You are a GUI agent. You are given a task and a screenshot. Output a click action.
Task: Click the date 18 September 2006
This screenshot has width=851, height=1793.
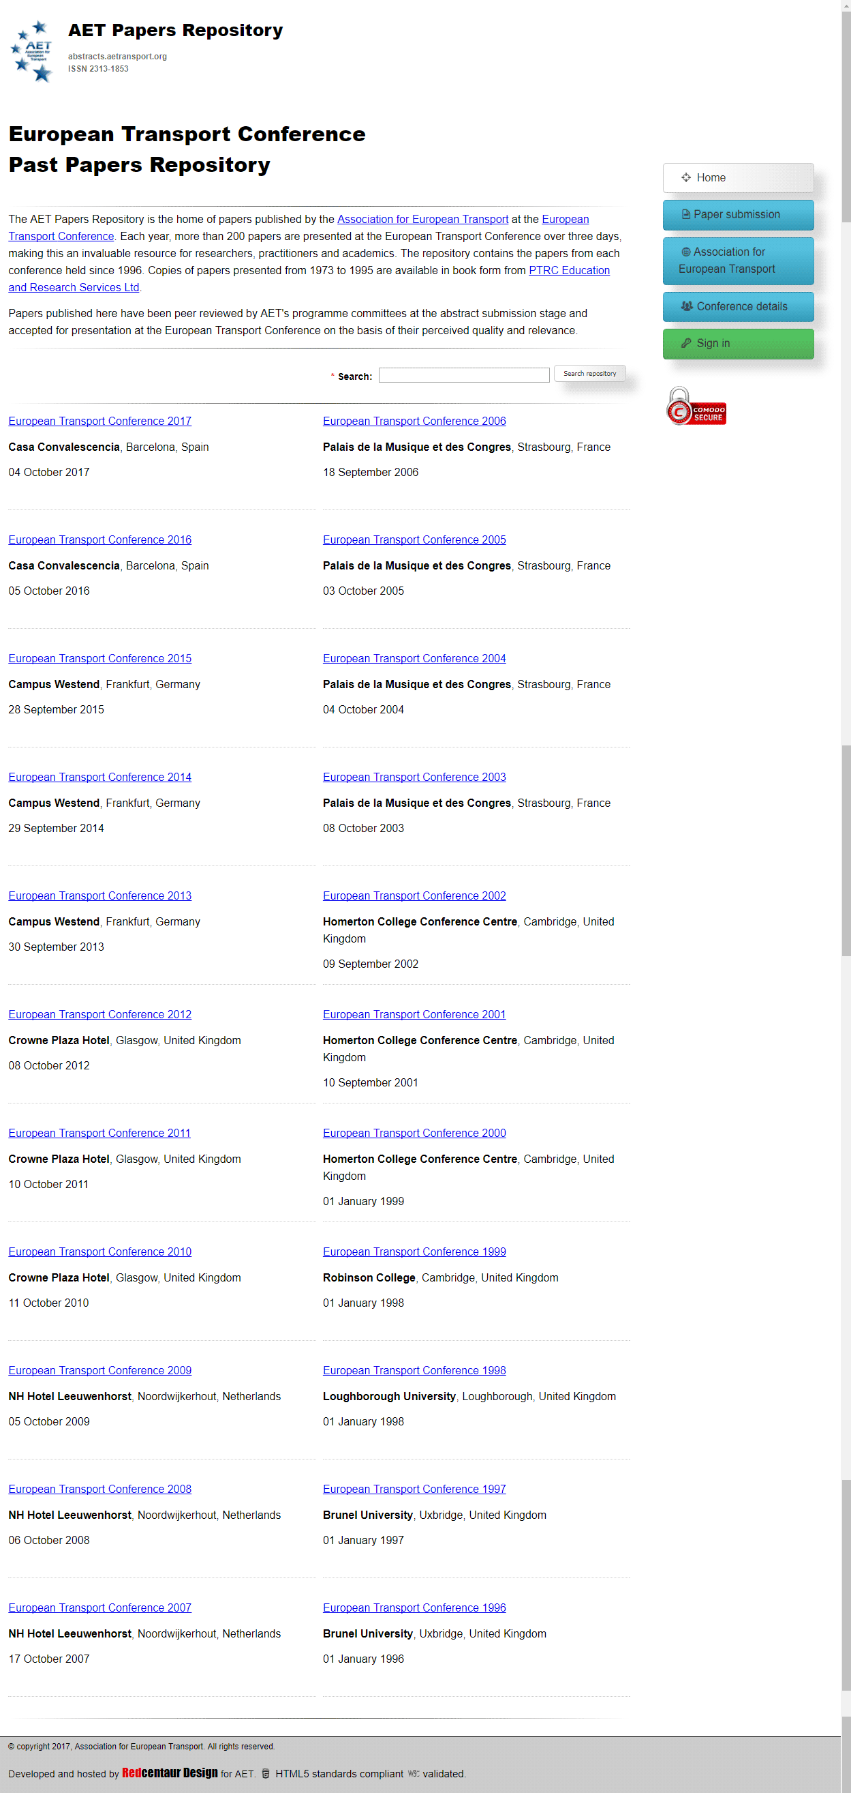click(x=371, y=473)
